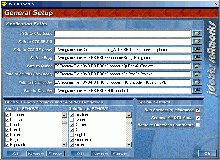Click the Audio list scroll up arrow

(x=64, y=115)
